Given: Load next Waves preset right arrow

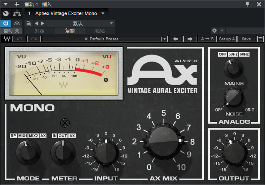Looking at the screenshot, I should 190,39.
